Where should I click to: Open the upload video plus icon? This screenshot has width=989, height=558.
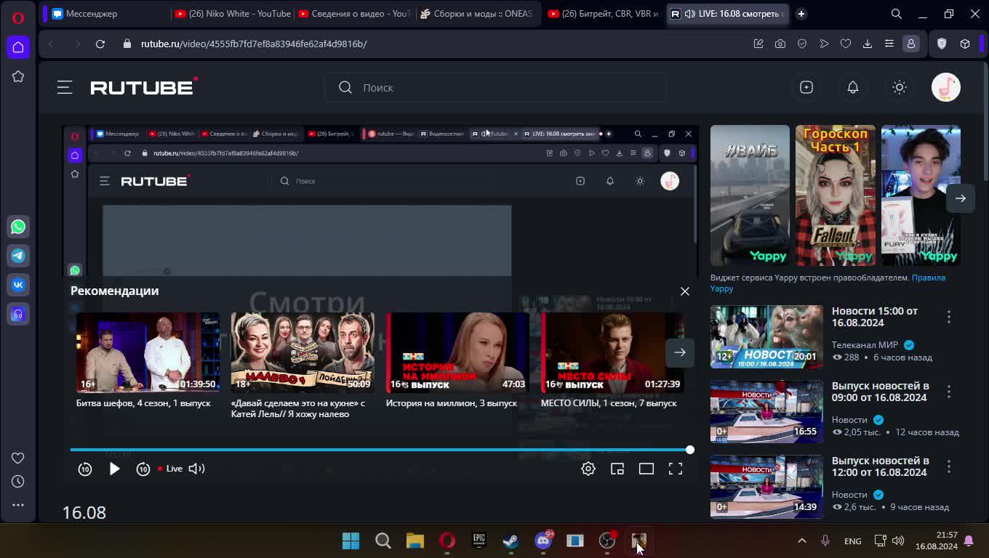click(806, 87)
